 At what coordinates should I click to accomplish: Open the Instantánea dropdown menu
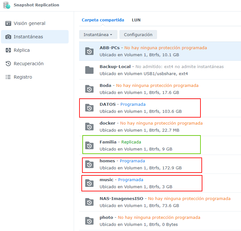[x=98, y=35]
